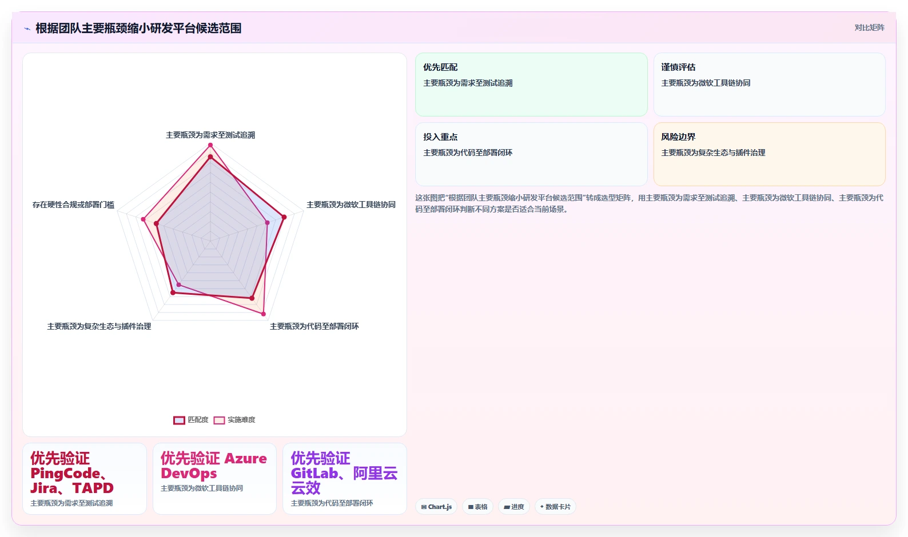
Task: Open the 优先验证 PingCode、Jira、TAPD card
Action: [85, 479]
